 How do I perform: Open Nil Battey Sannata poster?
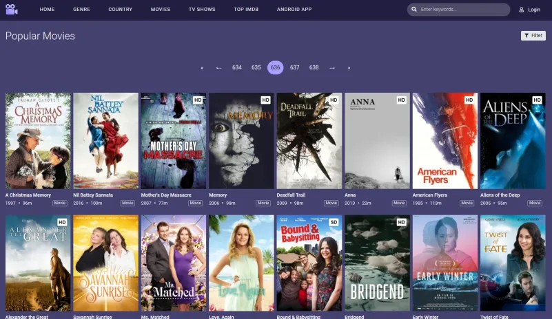105,141
